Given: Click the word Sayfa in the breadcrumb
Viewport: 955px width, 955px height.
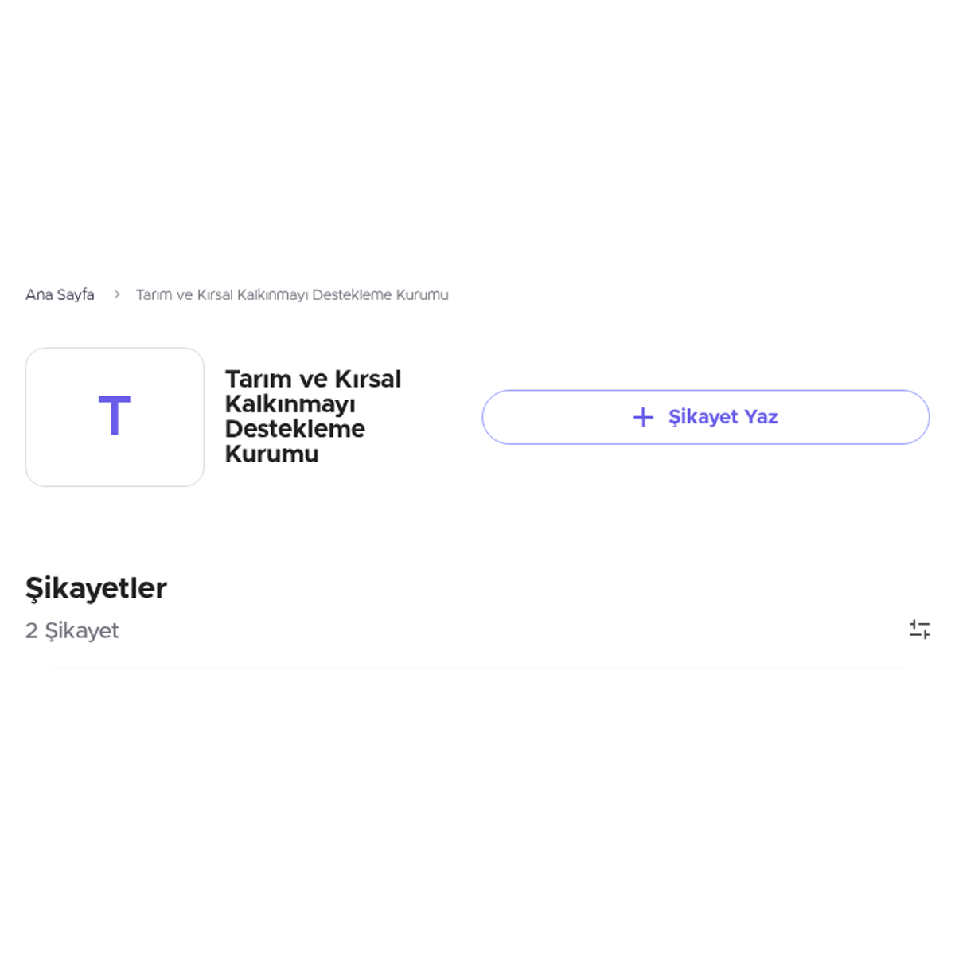Looking at the screenshot, I should coord(76,294).
